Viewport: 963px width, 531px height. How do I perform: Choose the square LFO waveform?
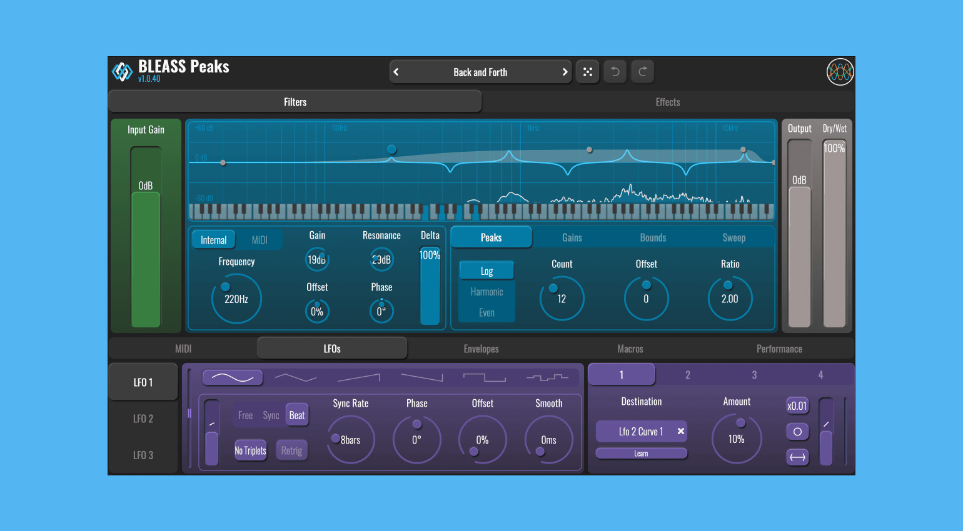pos(486,377)
